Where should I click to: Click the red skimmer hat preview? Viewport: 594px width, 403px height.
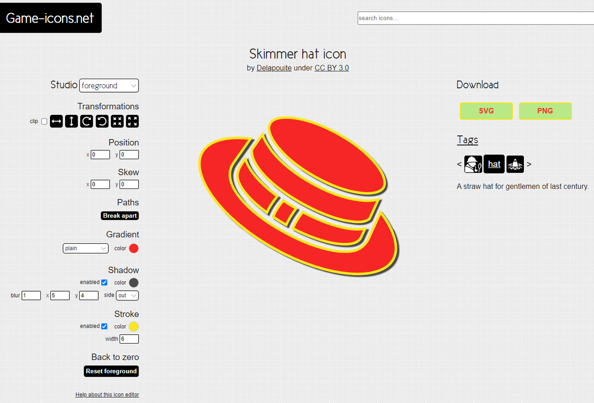[298, 196]
